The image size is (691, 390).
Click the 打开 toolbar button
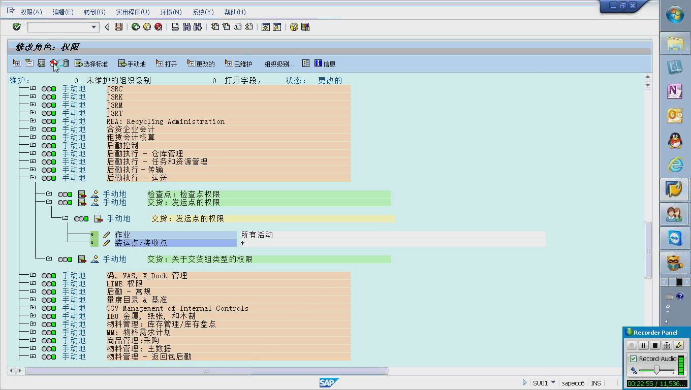click(167, 63)
